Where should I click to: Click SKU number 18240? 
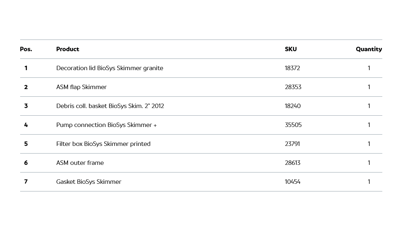point(293,106)
